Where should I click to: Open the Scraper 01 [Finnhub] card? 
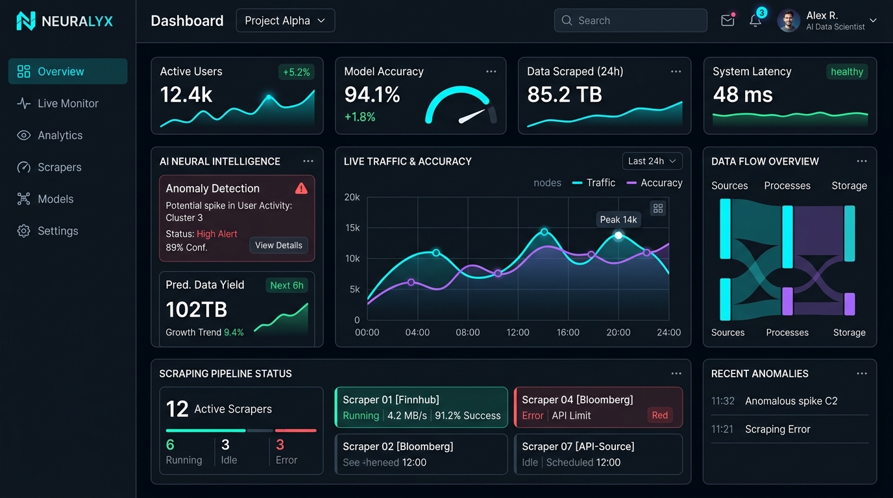click(421, 407)
